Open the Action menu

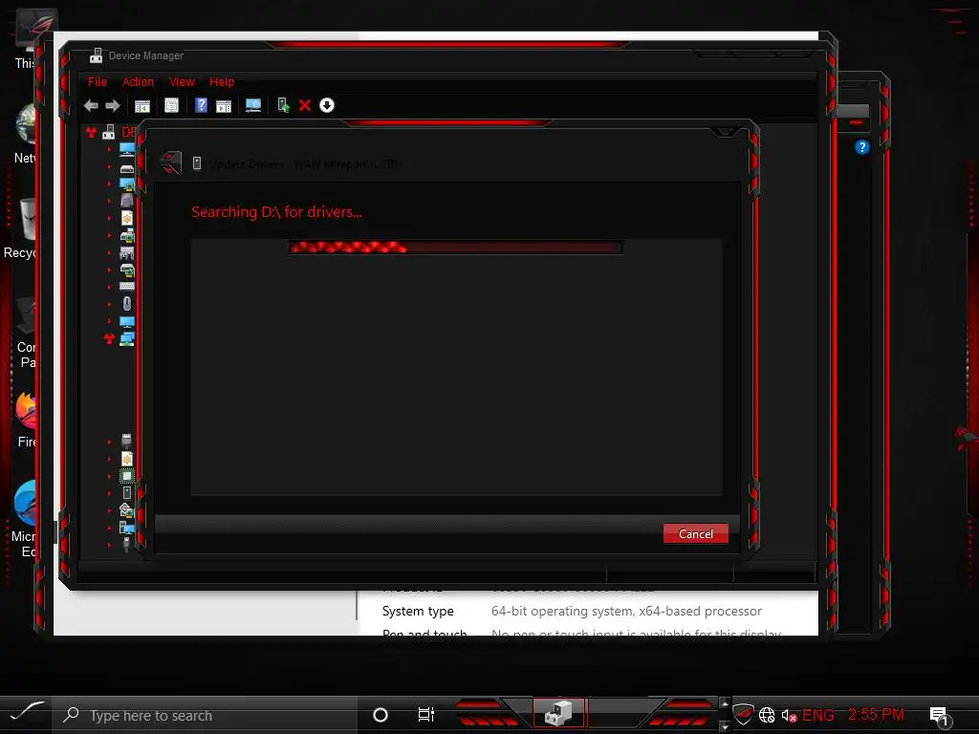tap(138, 82)
